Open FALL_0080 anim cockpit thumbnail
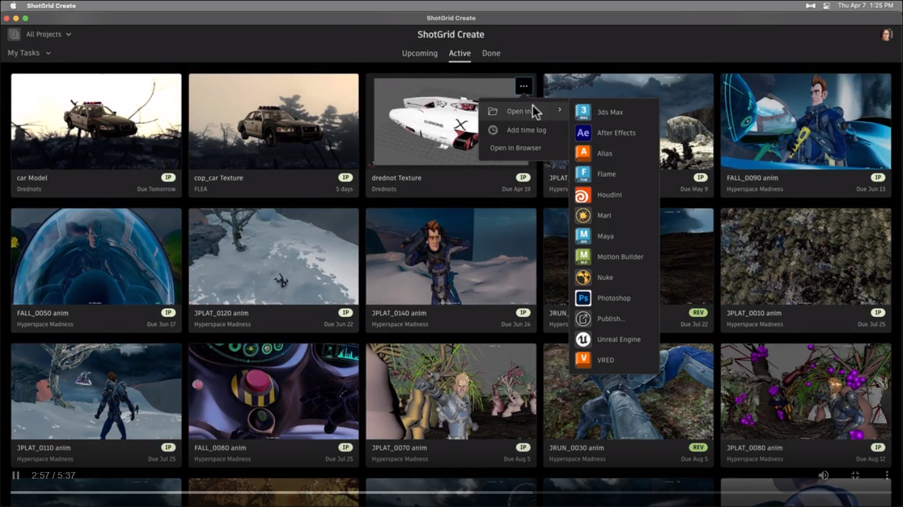Viewport: 903px width, 507px height. tap(274, 391)
